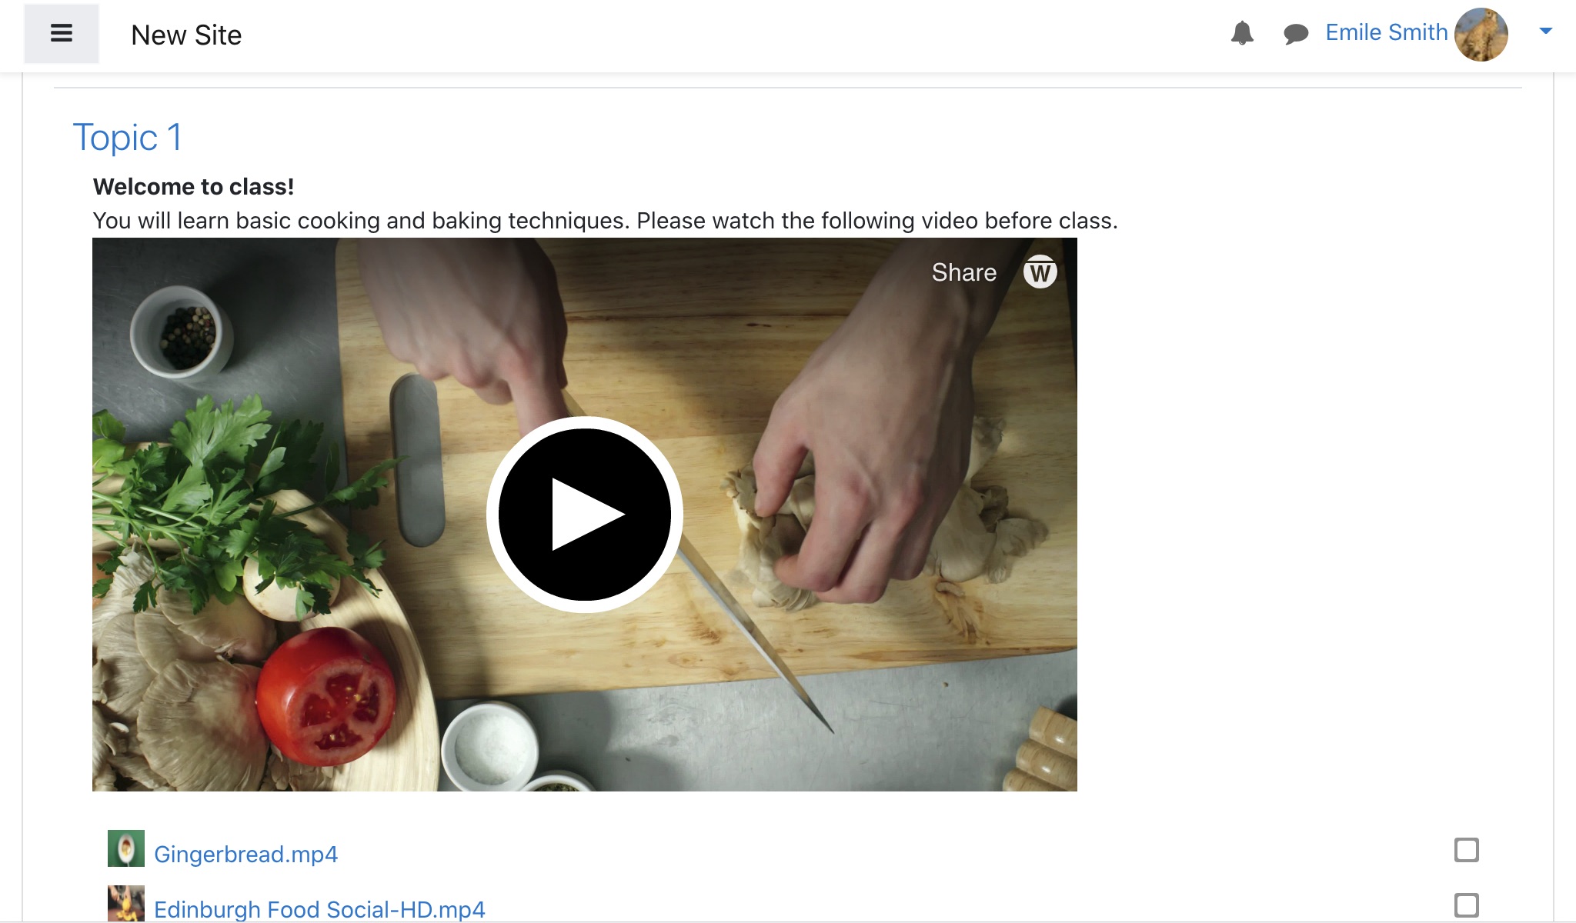The width and height of the screenshot is (1576, 923).
Task: Click the profile avatar icon
Action: [1486, 33]
